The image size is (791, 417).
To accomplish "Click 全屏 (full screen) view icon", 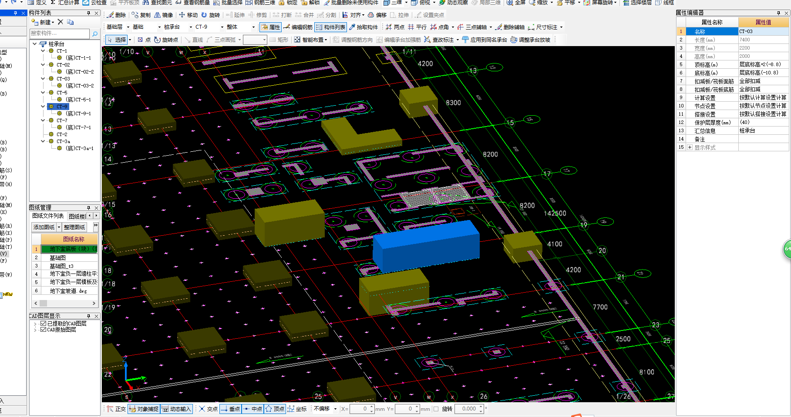I will point(516,3).
